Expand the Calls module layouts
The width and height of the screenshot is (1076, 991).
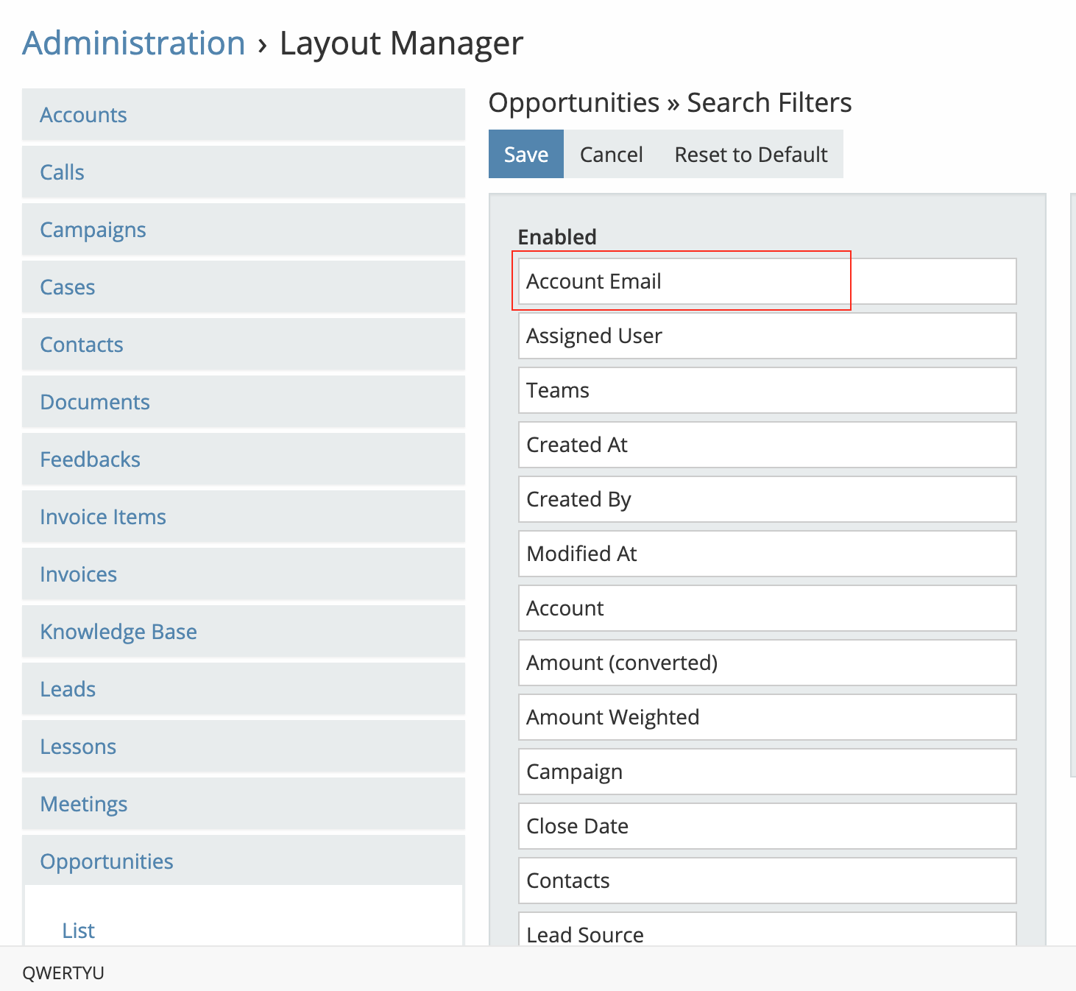pos(62,172)
